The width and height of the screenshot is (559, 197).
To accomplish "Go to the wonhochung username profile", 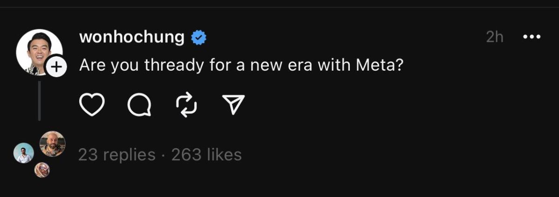I will pyautogui.click(x=132, y=37).
